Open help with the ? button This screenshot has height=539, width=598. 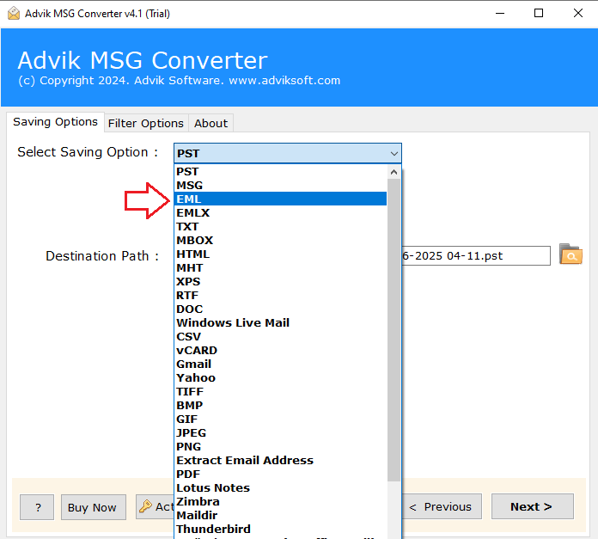(x=37, y=507)
